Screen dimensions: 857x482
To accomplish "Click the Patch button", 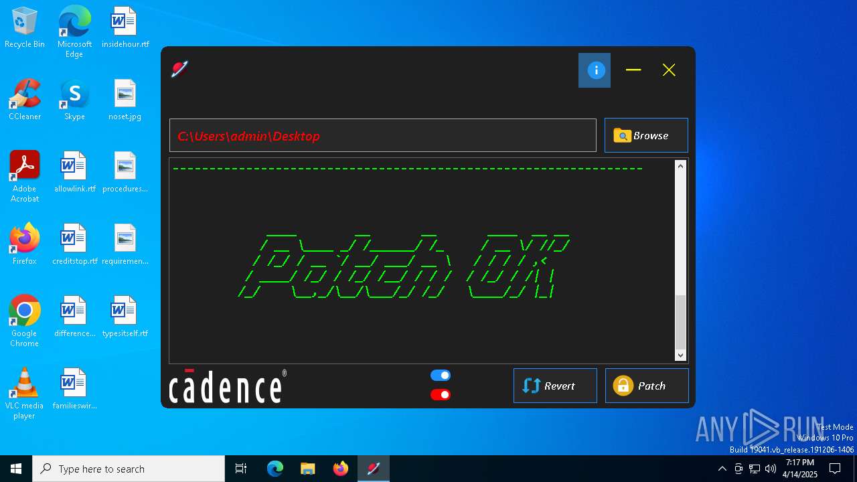I will tap(647, 386).
